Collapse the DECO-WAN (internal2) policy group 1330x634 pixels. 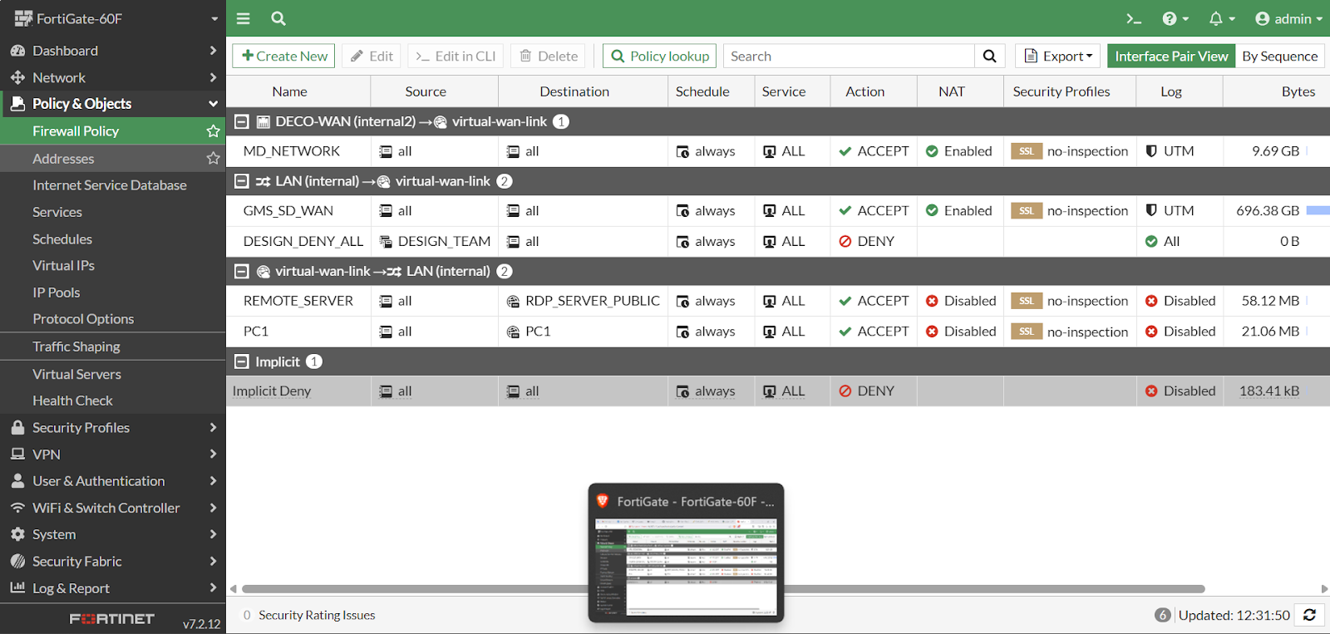(x=242, y=121)
